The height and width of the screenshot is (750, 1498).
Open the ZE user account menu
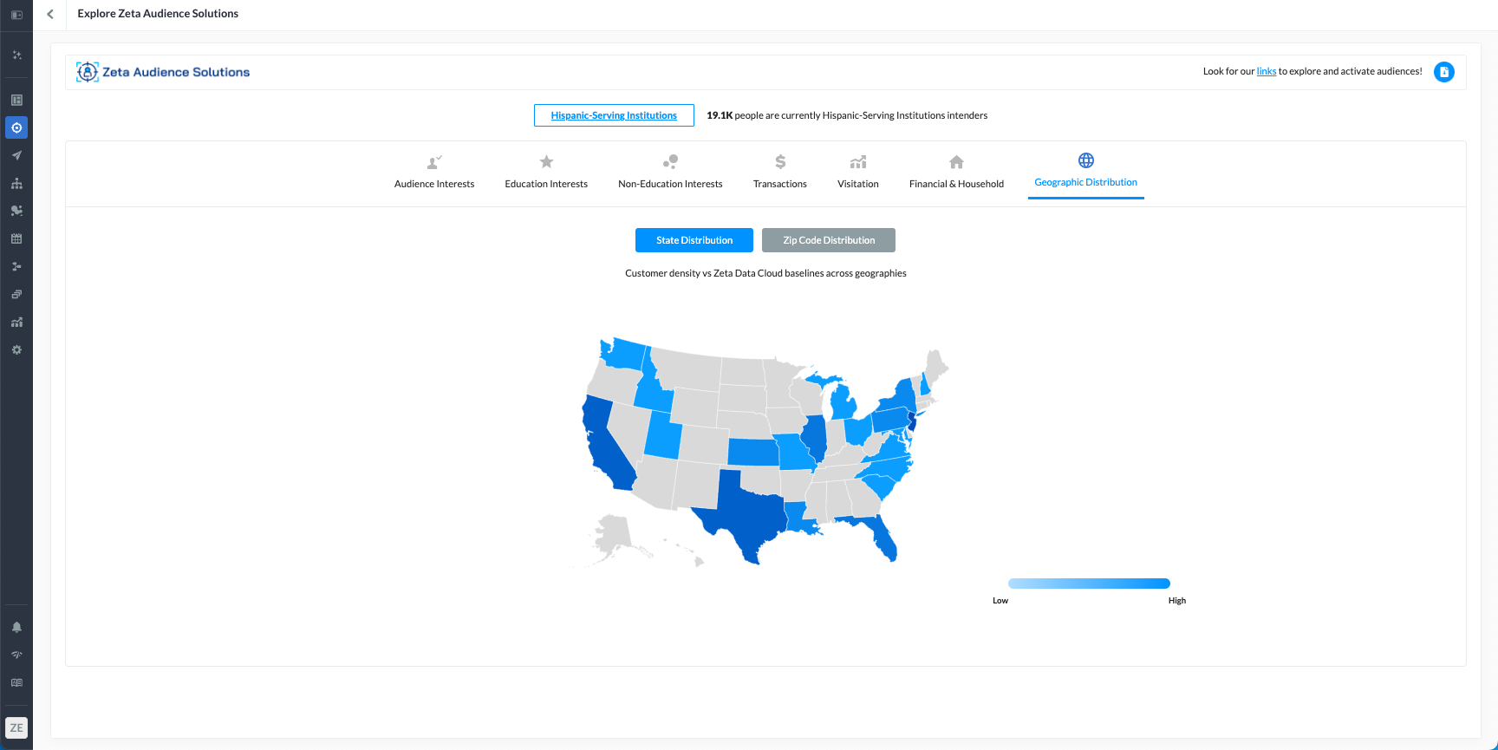tap(16, 727)
